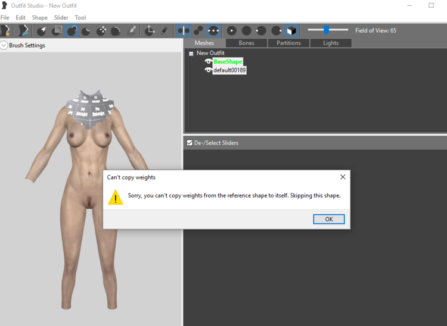The width and height of the screenshot is (447, 326).
Task: Open the File menu
Action: point(5,18)
